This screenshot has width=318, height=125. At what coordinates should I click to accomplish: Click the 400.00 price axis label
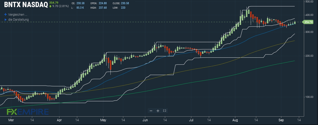(x=309, y=15)
